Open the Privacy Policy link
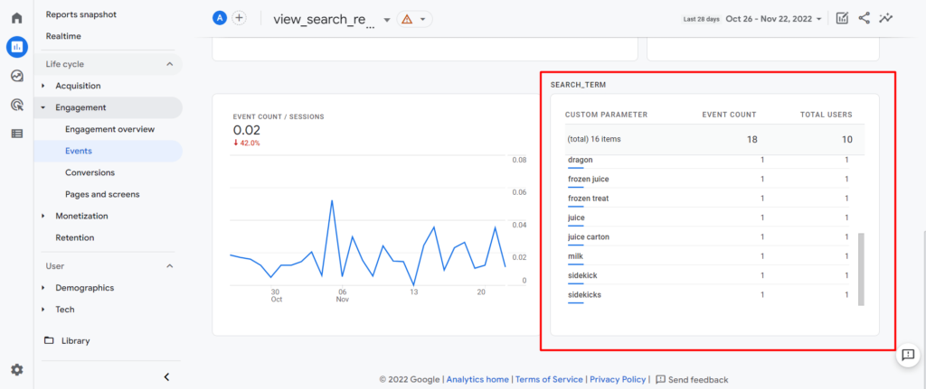Image resolution: width=926 pixels, height=389 pixels. click(x=618, y=380)
